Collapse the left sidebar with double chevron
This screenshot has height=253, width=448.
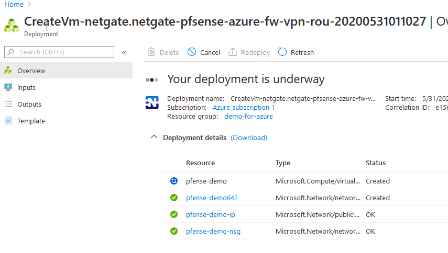point(124,53)
